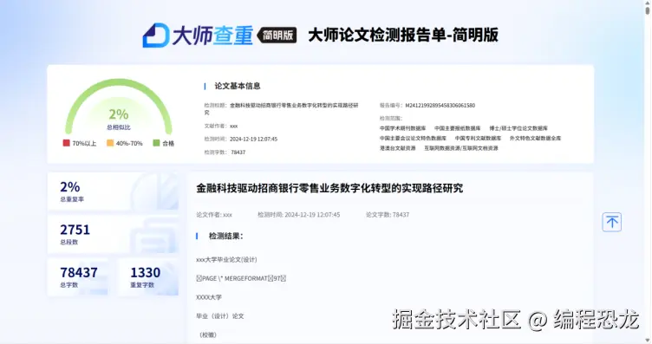Click the （校徽） line
This screenshot has width=652, height=344.
coord(207,334)
